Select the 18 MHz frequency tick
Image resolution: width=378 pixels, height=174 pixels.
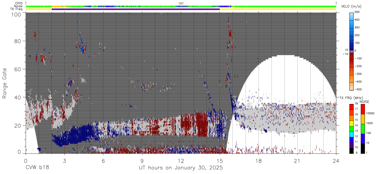point(356,104)
